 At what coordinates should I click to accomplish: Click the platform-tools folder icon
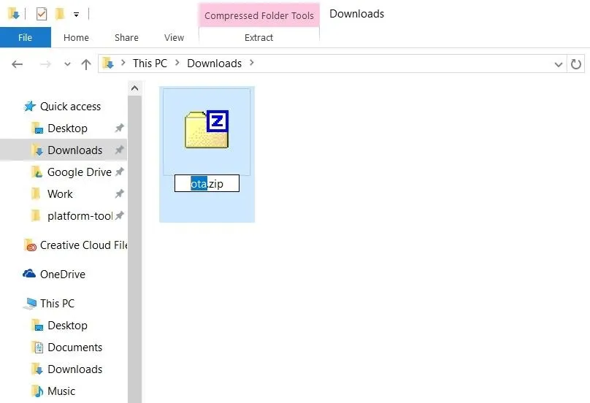pos(36,215)
